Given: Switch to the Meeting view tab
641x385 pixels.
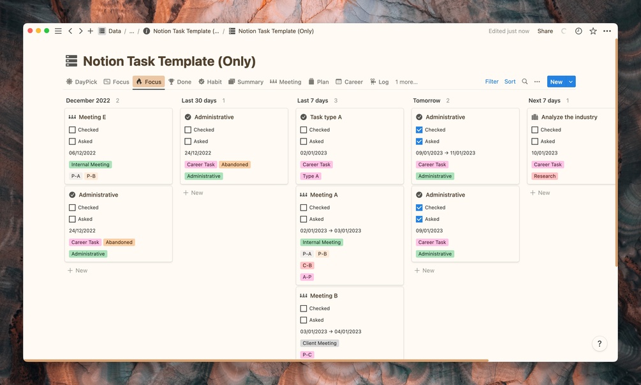Looking at the screenshot, I should (x=285, y=82).
